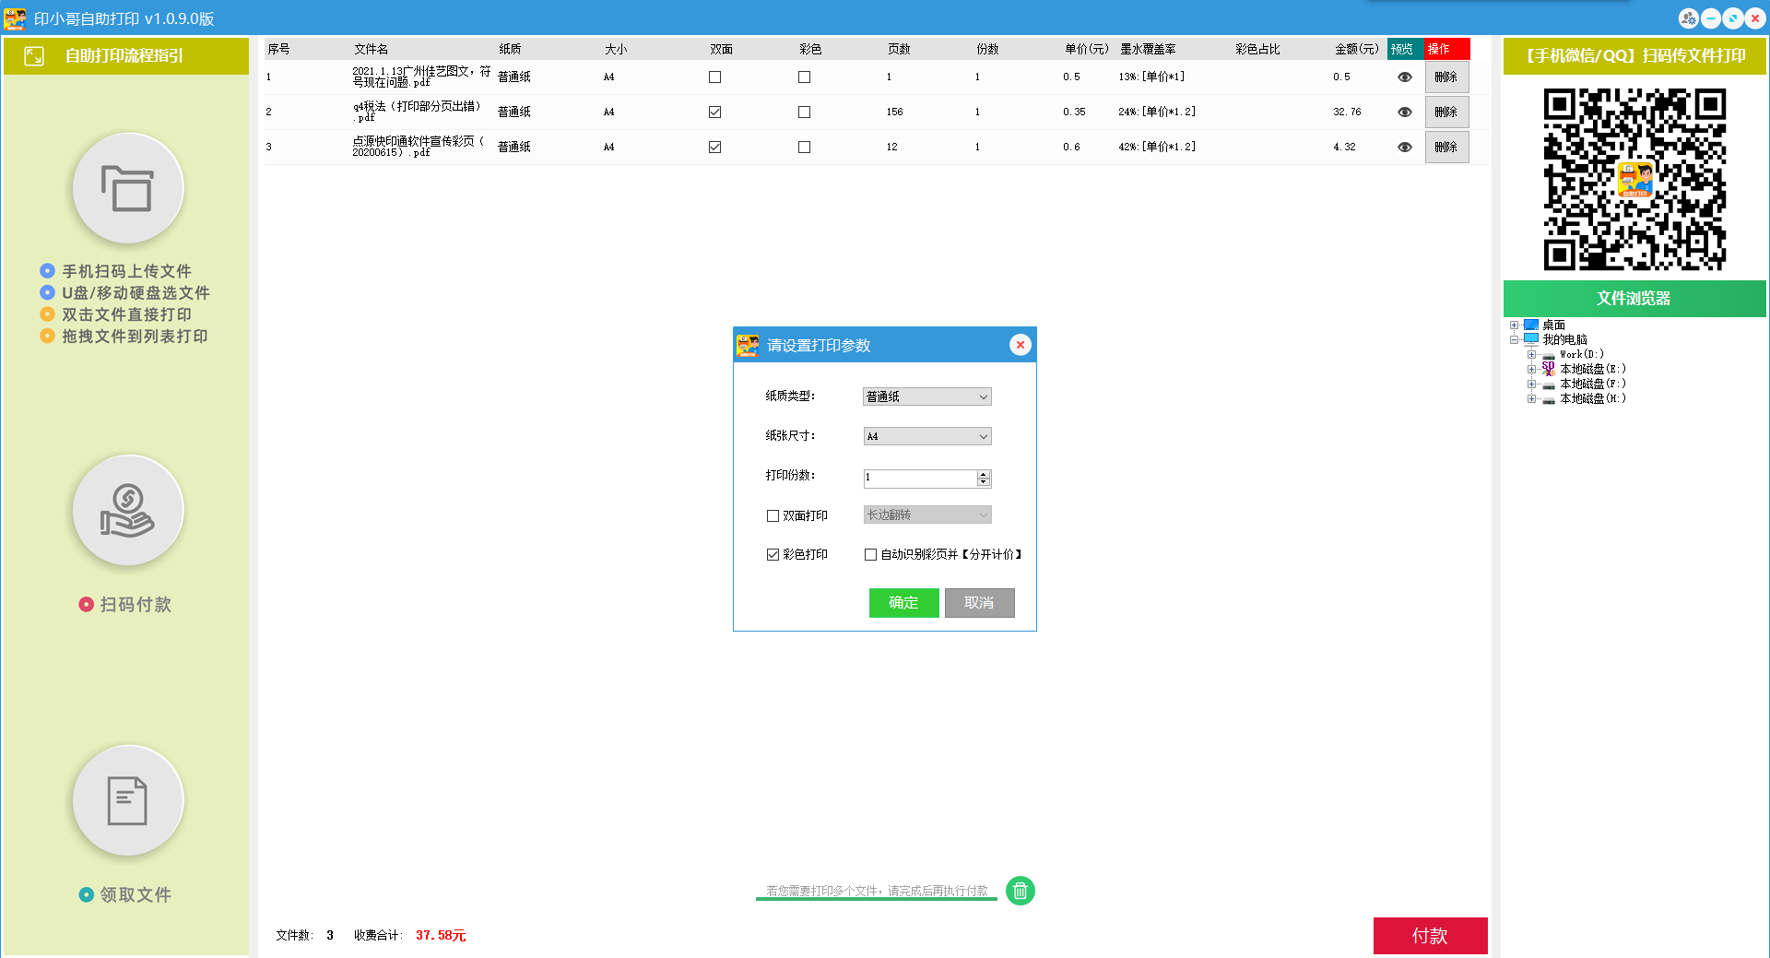Click the folder upload files icon
Screen dimensions: 1770x958
tap(127, 188)
